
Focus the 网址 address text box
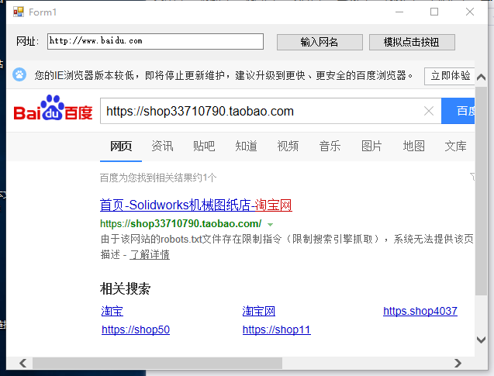tap(155, 41)
